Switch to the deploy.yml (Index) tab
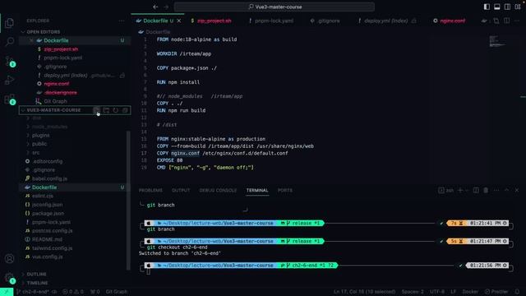This screenshot has width=526, height=296. click(x=385, y=21)
